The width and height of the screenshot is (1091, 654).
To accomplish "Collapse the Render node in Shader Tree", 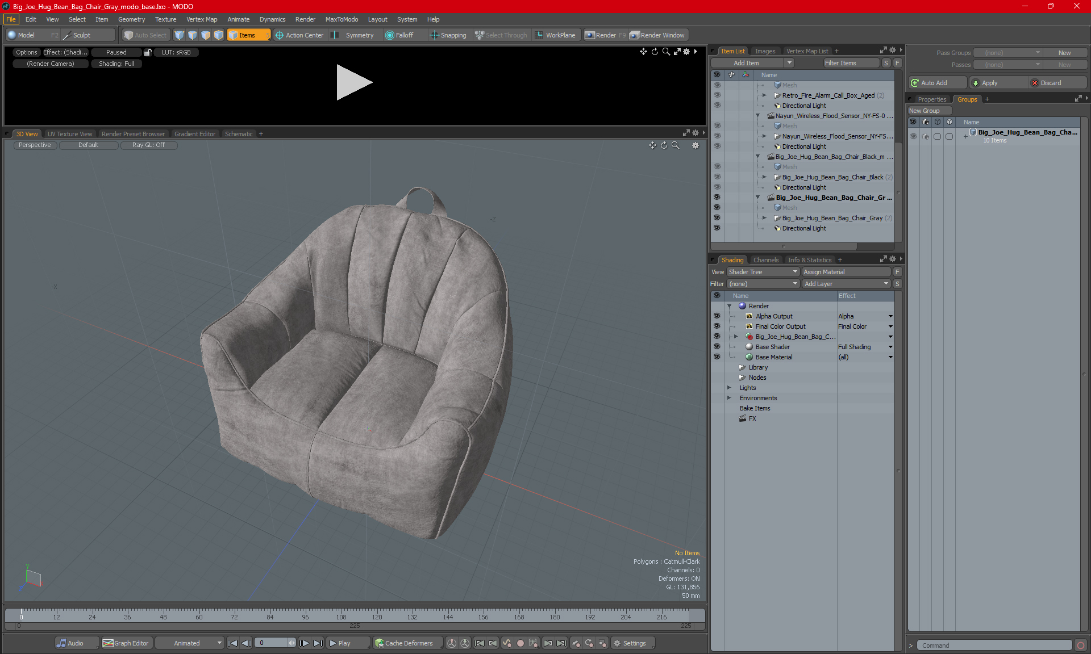I will [x=729, y=306].
